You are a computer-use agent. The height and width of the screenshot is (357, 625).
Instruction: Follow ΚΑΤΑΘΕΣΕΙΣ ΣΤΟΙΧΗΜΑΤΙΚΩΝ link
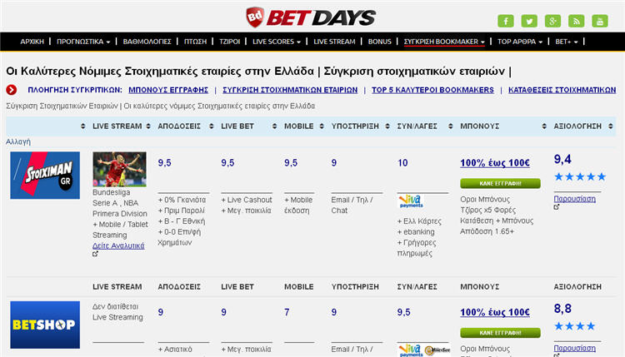562,90
